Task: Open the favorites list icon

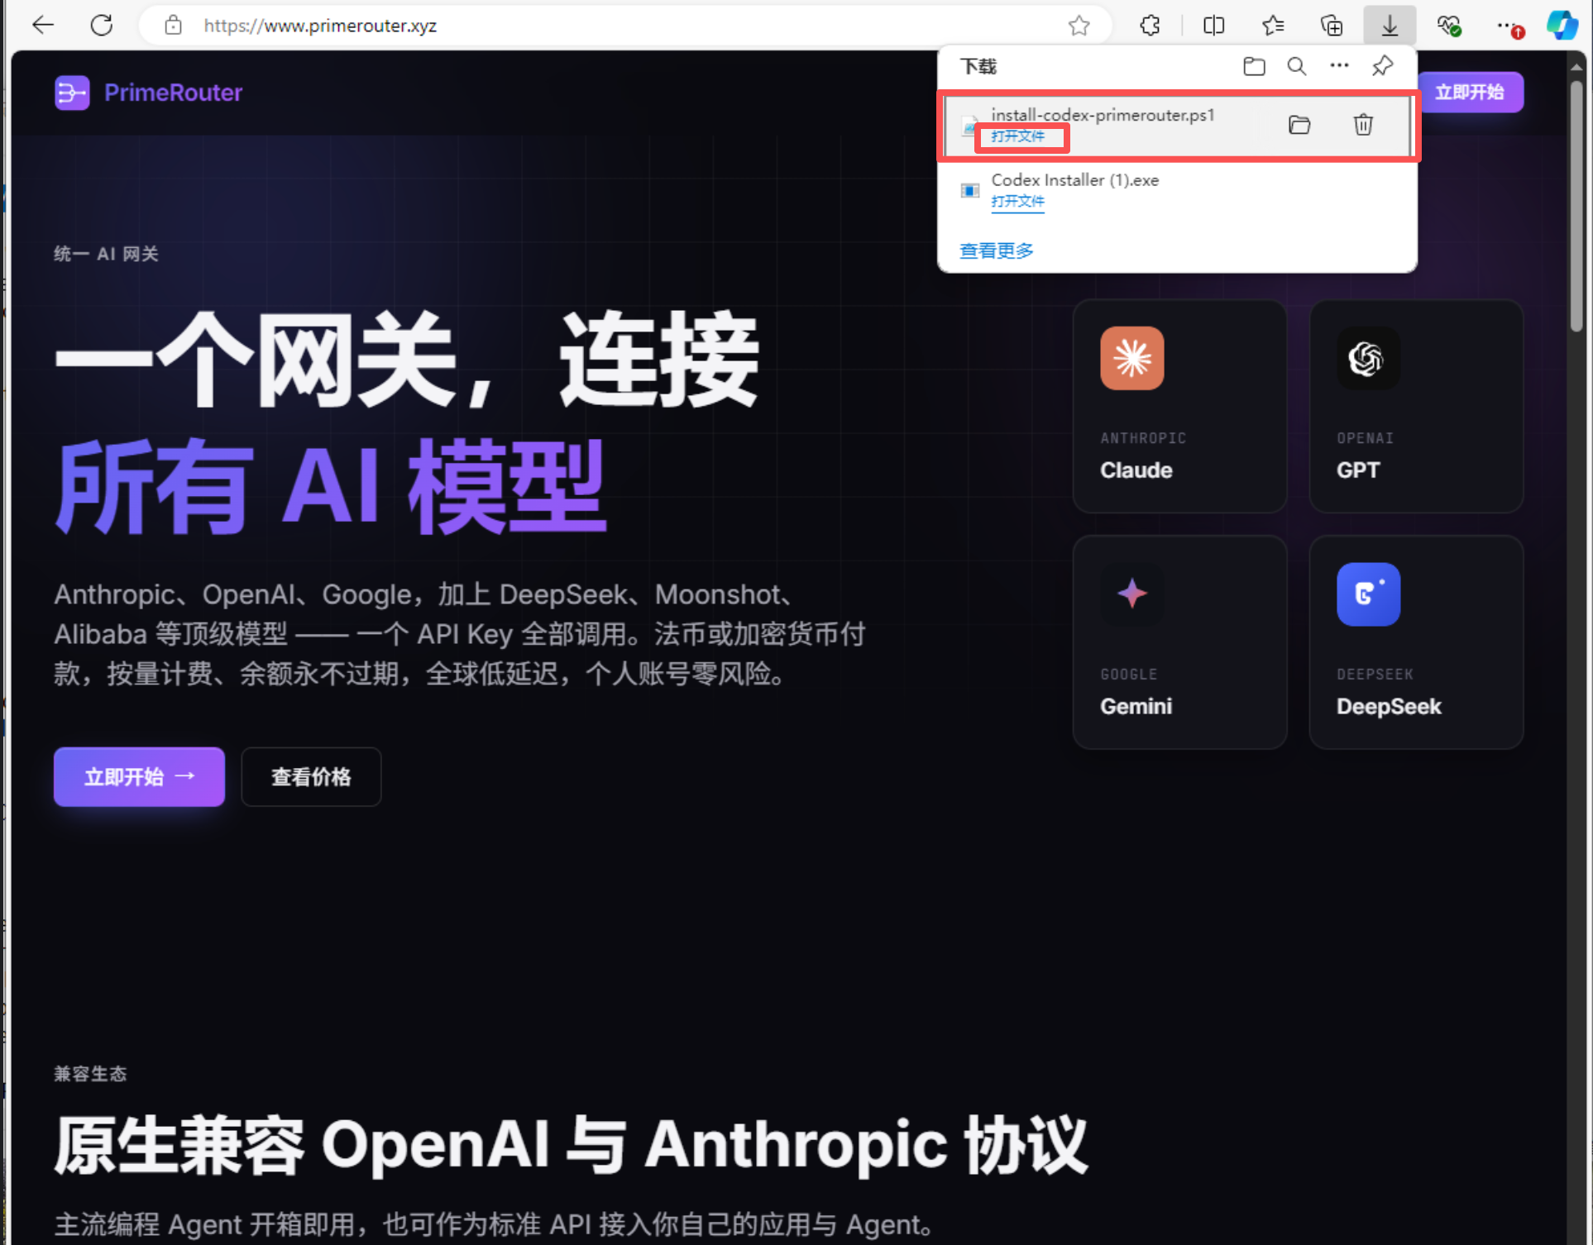Action: click(x=1273, y=26)
